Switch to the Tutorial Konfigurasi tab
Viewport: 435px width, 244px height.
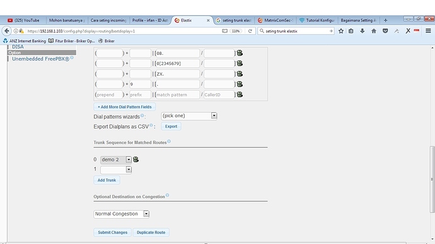click(x=317, y=20)
